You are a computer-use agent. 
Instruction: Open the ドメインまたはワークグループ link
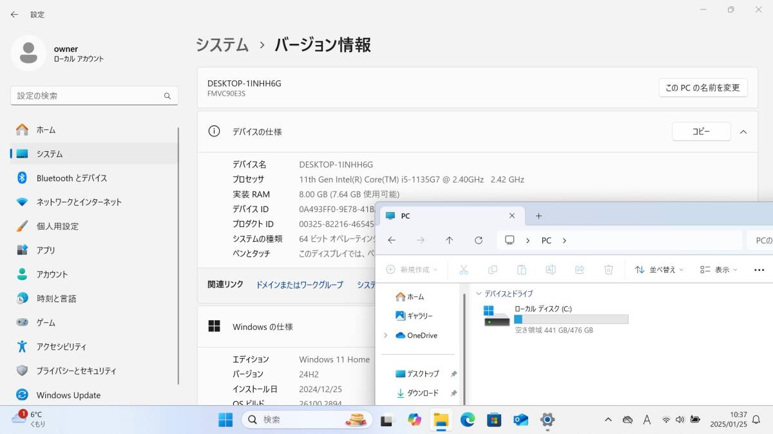299,285
